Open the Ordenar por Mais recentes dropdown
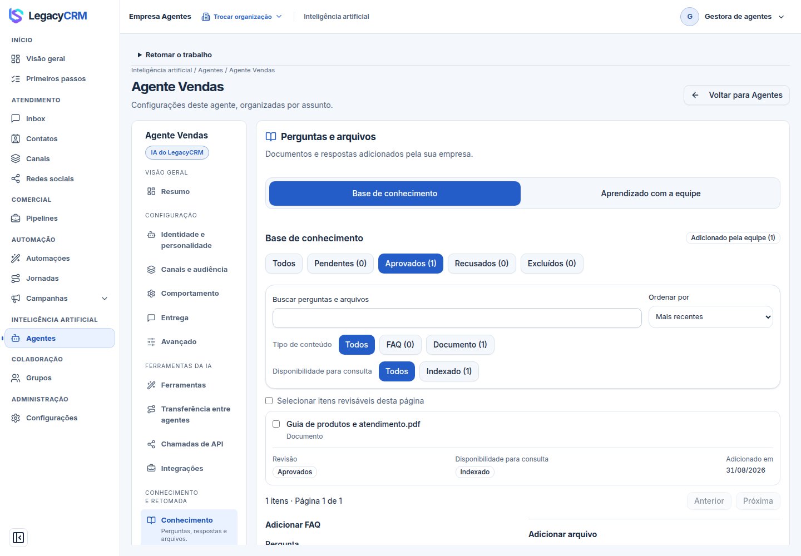Viewport: 801px width, 556px height. (x=711, y=317)
